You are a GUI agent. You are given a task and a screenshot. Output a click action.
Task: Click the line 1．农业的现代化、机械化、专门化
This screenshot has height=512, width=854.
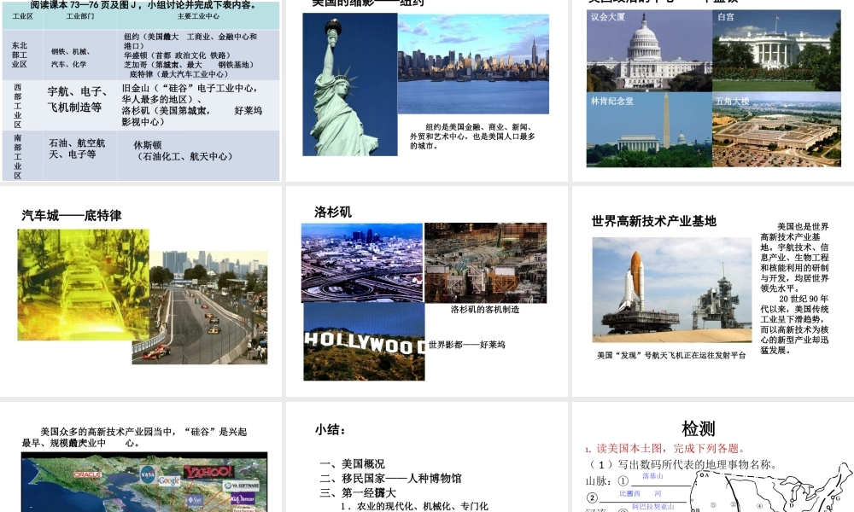414,506
